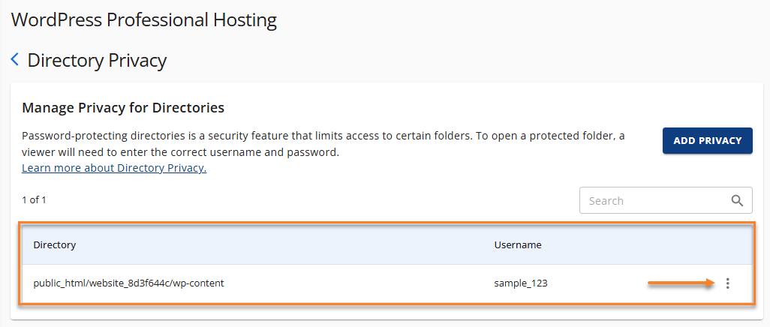Select the public_html/website_8d3f644c/wp-content directory entry
The image size is (770, 327).
tap(129, 283)
